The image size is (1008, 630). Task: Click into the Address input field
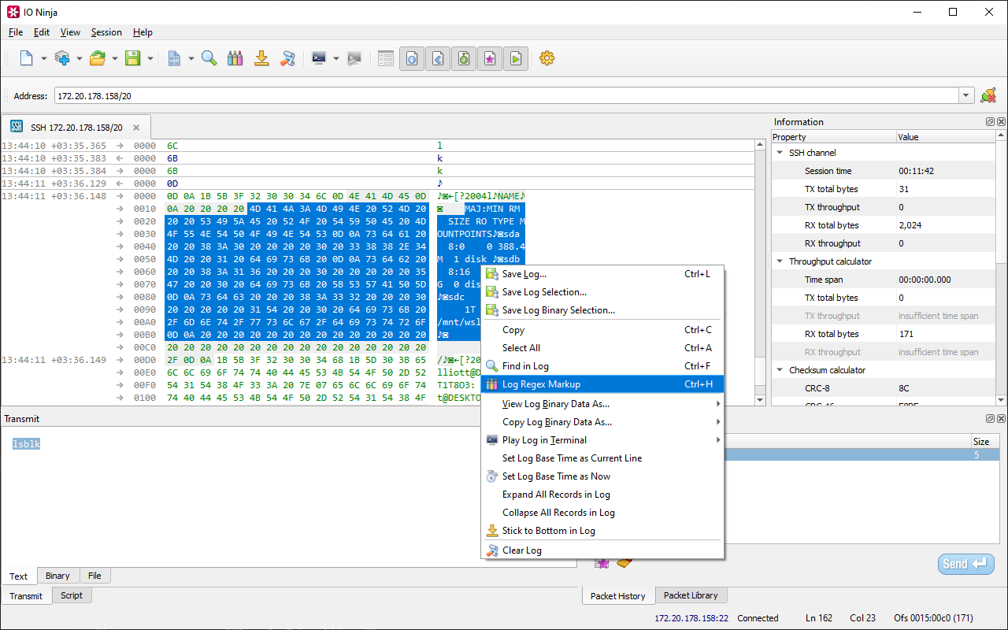506,95
